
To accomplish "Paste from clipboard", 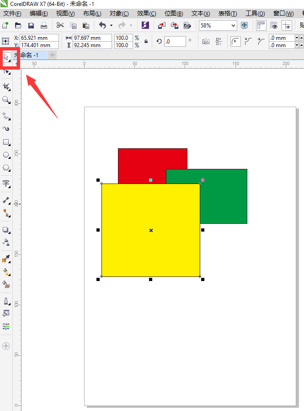I will (x=85, y=26).
